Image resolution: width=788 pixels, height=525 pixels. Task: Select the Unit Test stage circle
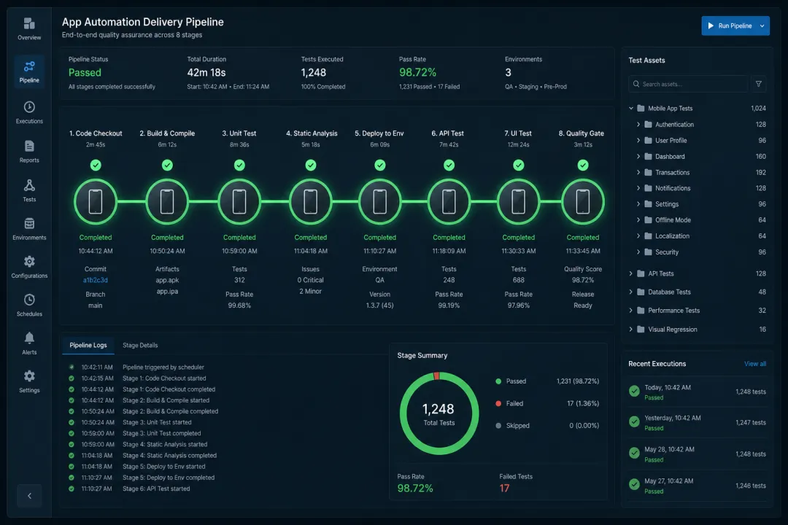(239, 202)
